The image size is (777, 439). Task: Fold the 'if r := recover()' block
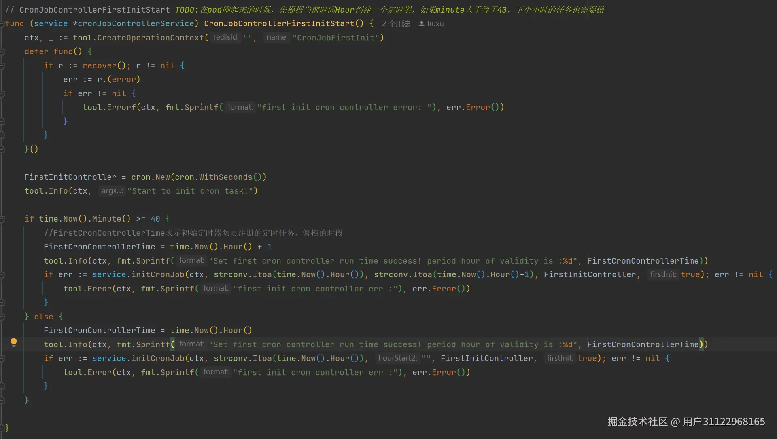[x=2, y=65]
